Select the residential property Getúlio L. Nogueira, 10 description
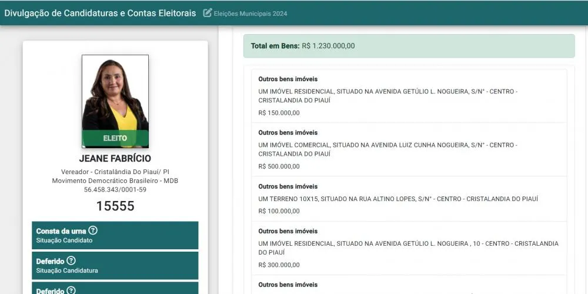 409,248
